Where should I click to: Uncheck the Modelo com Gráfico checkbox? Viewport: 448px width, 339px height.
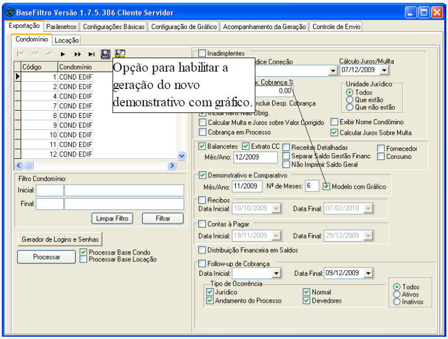pyautogui.click(x=327, y=186)
